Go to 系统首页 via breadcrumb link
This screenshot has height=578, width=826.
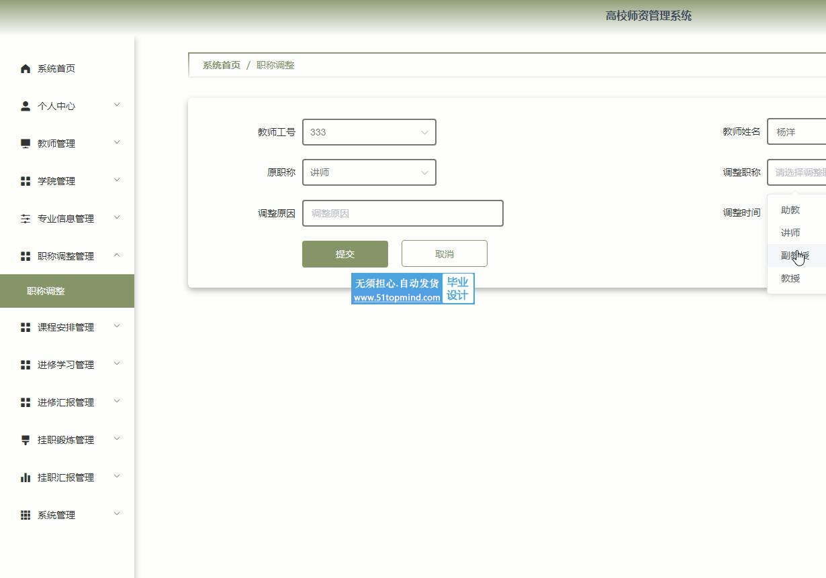[221, 65]
